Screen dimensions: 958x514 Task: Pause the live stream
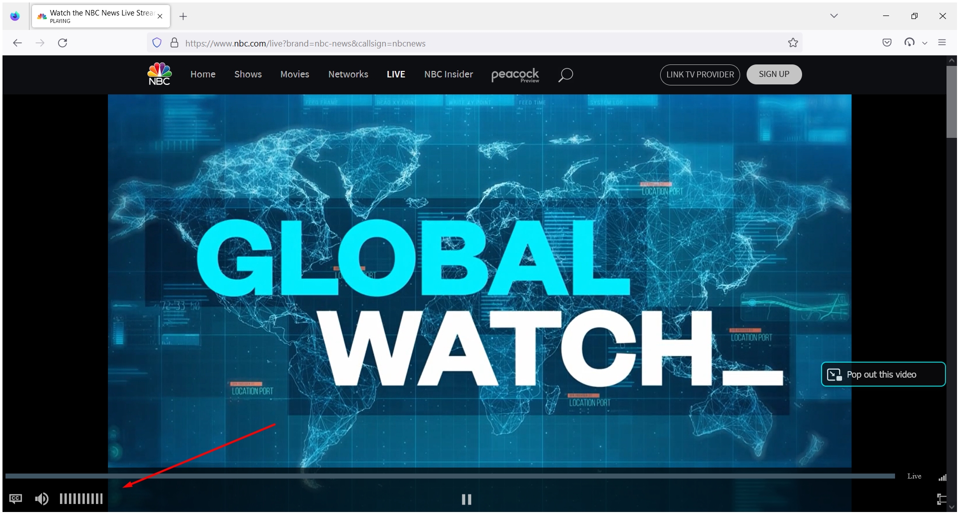coord(466,499)
